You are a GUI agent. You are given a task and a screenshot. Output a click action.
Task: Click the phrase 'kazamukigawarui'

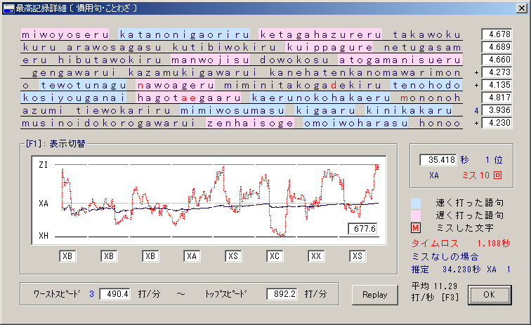coord(193,72)
